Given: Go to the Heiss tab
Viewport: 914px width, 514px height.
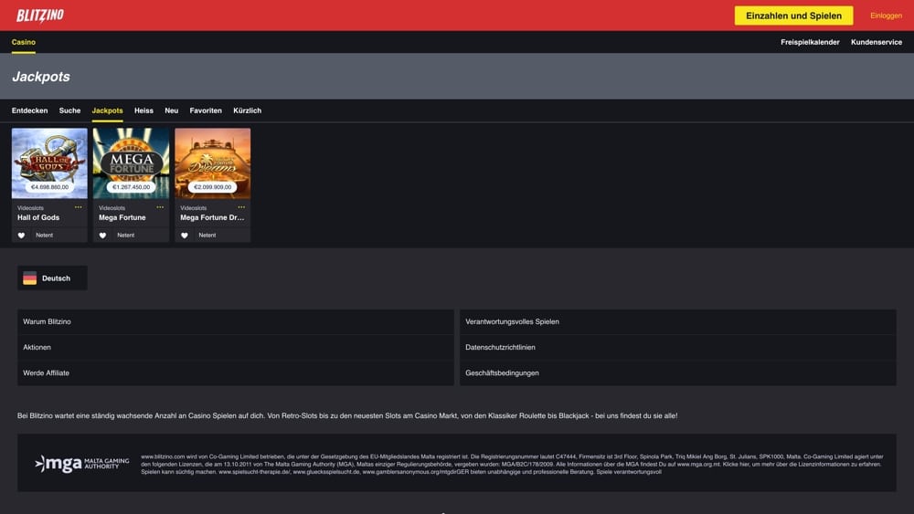Looking at the screenshot, I should point(144,110).
